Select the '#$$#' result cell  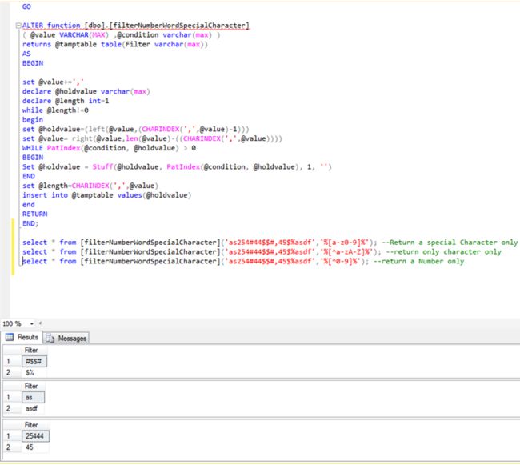tap(36, 362)
